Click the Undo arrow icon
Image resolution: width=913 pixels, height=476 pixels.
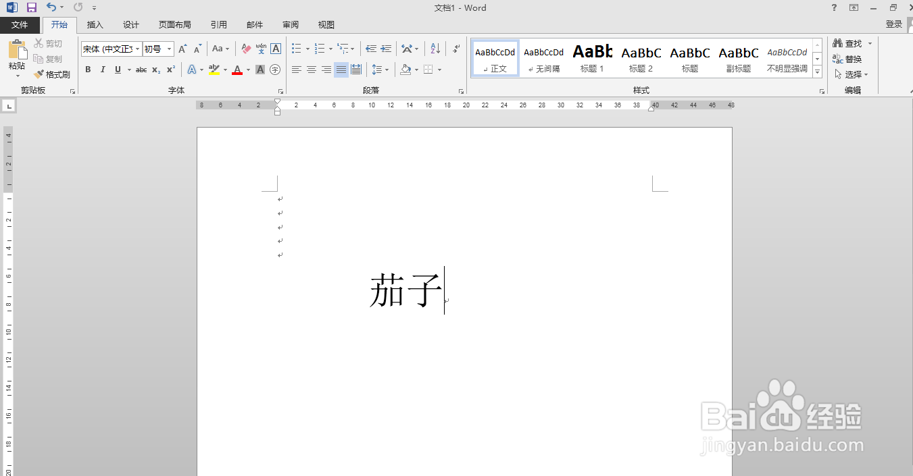pyautogui.click(x=51, y=7)
